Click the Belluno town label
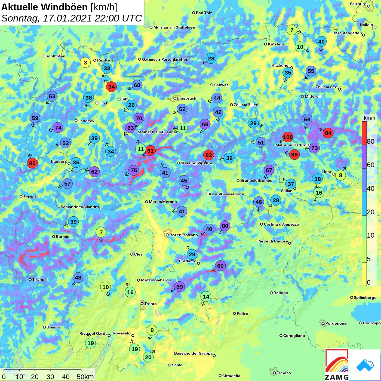The width and height of the screenshot is (381, 381). click(x=281, y=293)
